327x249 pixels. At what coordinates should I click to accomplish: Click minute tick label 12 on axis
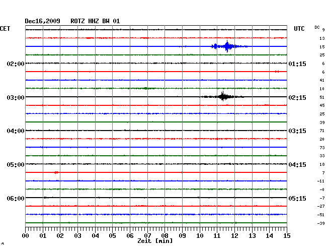coord(234,236)
